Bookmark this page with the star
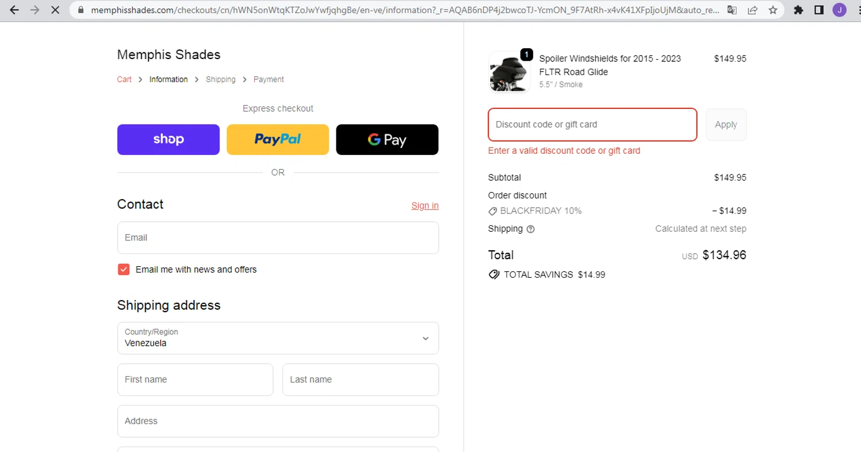The height and width of the screenshot is (452, 861). [773, 10]
